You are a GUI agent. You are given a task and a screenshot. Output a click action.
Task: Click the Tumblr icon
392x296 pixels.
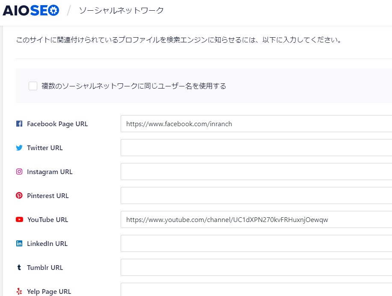[x=19, y=267]
